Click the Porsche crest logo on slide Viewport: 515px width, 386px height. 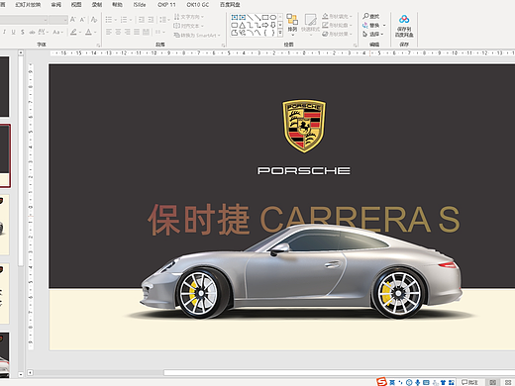point(304,127)
